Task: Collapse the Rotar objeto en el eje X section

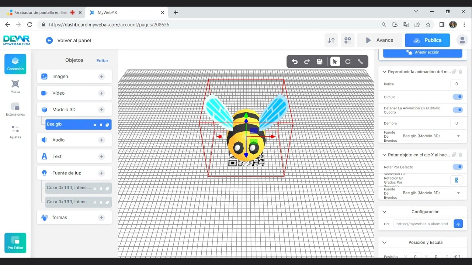Action: tap(384, 155)
